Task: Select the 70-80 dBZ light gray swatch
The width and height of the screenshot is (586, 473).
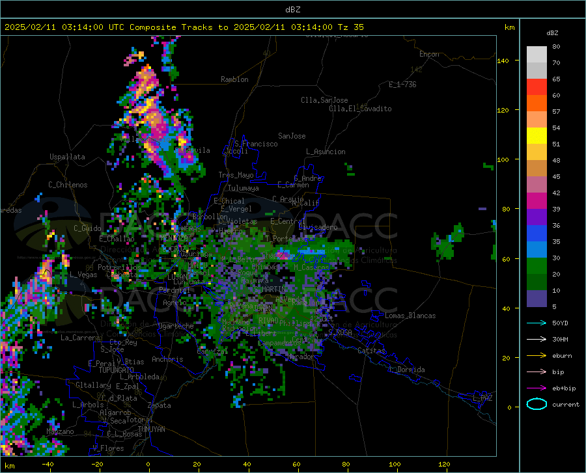Action: pyautogui.click(x=537, y=55)
